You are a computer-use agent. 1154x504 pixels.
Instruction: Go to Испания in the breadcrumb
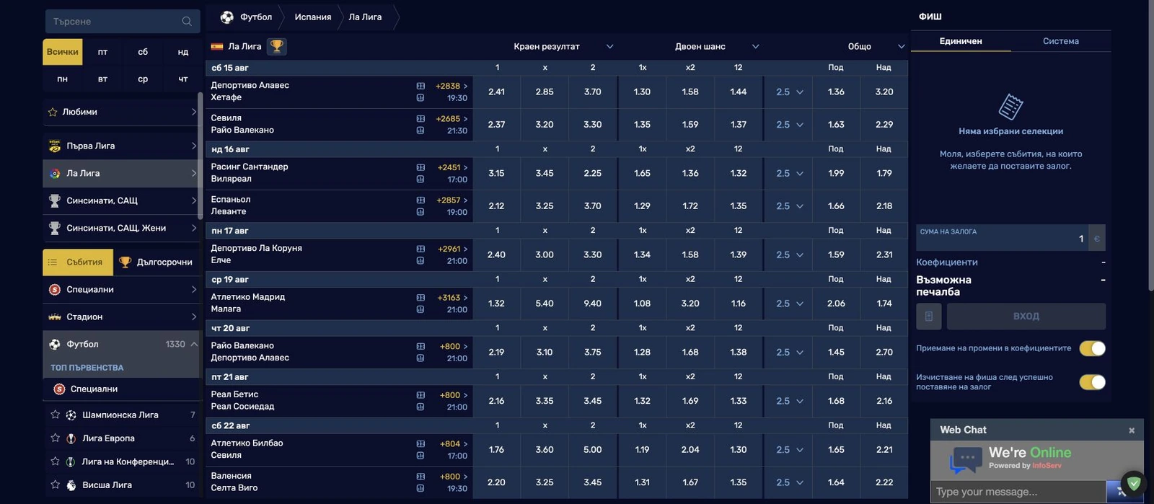[x=313, y=17]
